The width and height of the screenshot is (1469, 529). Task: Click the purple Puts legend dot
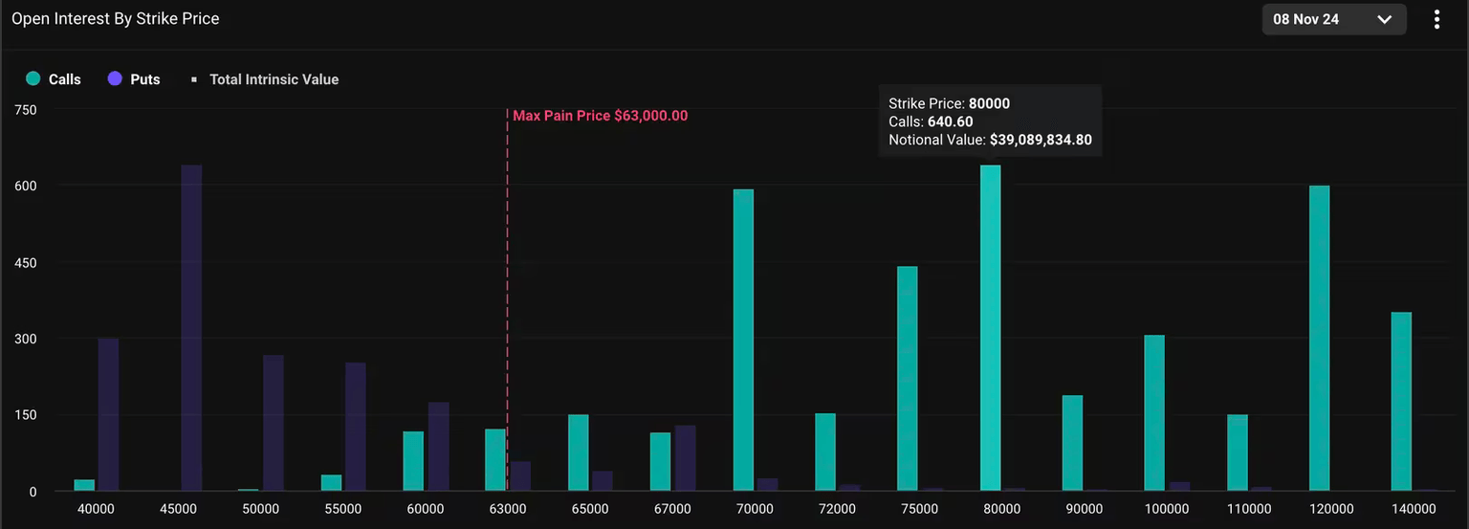pyautogui.click(x=115, y=79)
